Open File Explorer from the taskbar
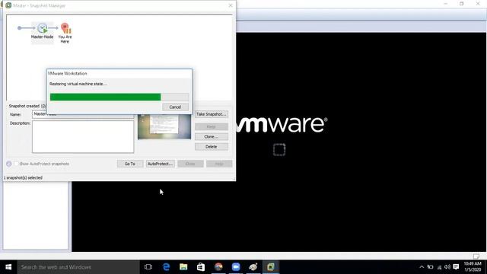The height and width of the screenshot is (274, 487). pos(183,267)
